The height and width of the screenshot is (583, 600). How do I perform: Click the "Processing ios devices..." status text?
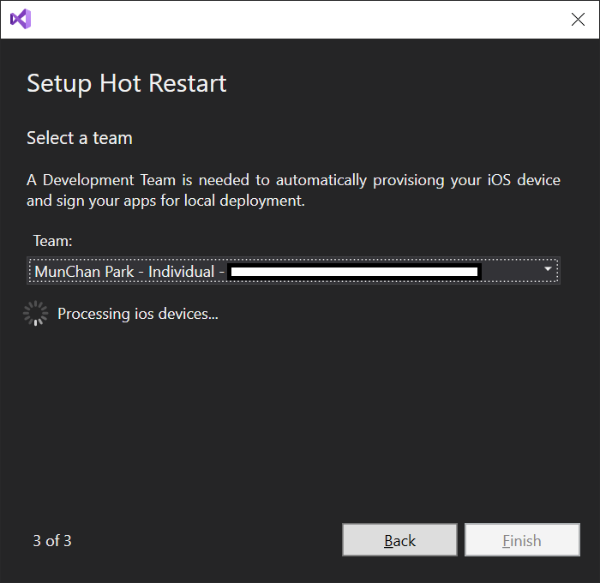[138, 314]
